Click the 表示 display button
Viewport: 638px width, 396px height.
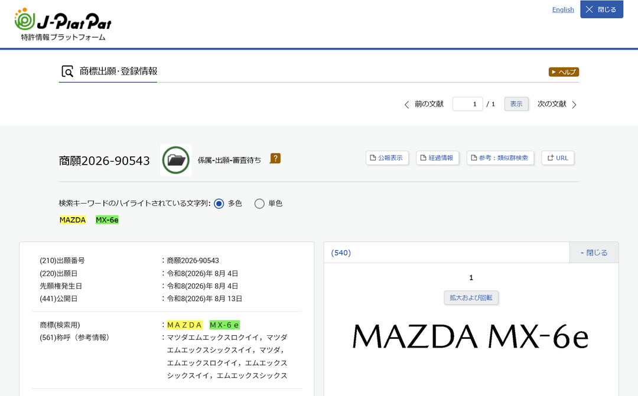516,104
